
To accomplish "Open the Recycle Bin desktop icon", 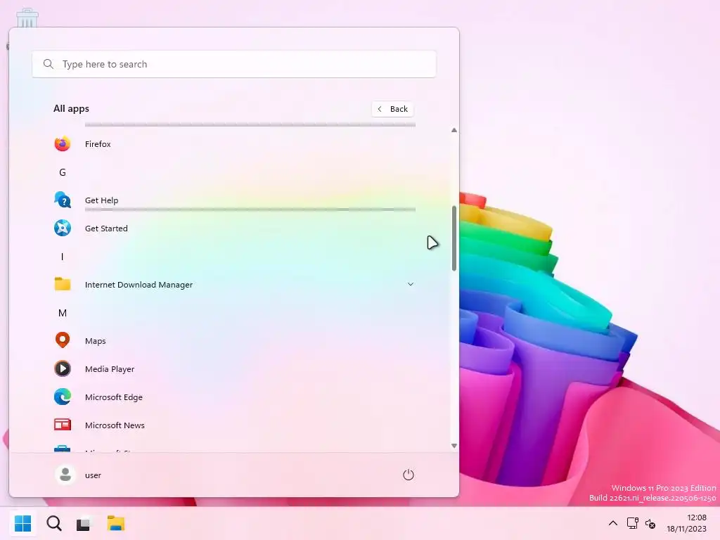I will tap(27, 18).
